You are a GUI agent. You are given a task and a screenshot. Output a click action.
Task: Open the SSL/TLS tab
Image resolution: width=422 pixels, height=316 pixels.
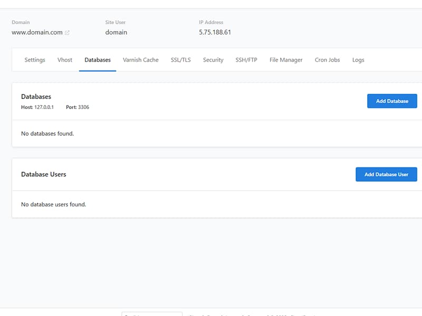[x=180, y=60]
